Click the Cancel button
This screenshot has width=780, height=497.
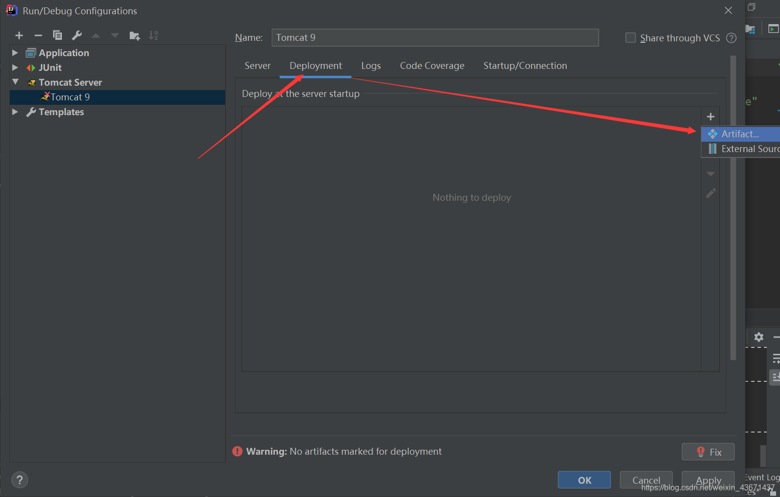click(x=646, y=480)
